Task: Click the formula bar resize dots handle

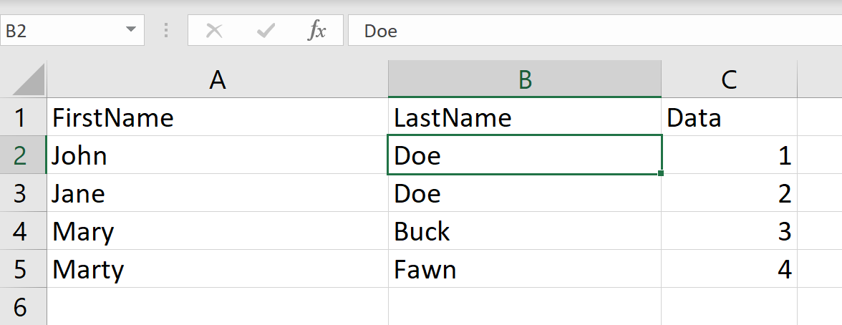Action: 166,31
